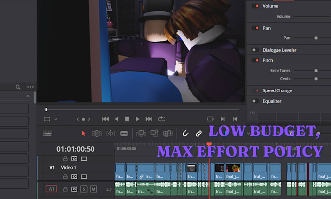331x199 pixels.
Task: Toggle the chain Linked Selection icon
Action: coord(199,133)
